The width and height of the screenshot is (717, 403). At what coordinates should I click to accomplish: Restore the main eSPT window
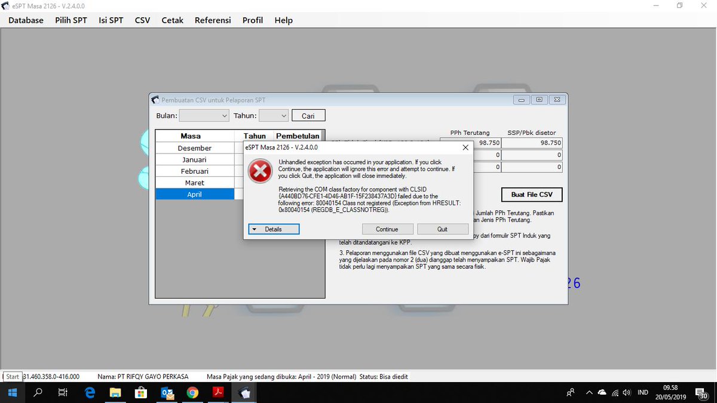(x=679, y=5)
